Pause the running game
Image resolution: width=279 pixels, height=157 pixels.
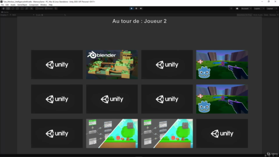pyautogui.click(x=136, y=9)
